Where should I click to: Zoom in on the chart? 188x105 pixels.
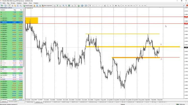(63, 6)
